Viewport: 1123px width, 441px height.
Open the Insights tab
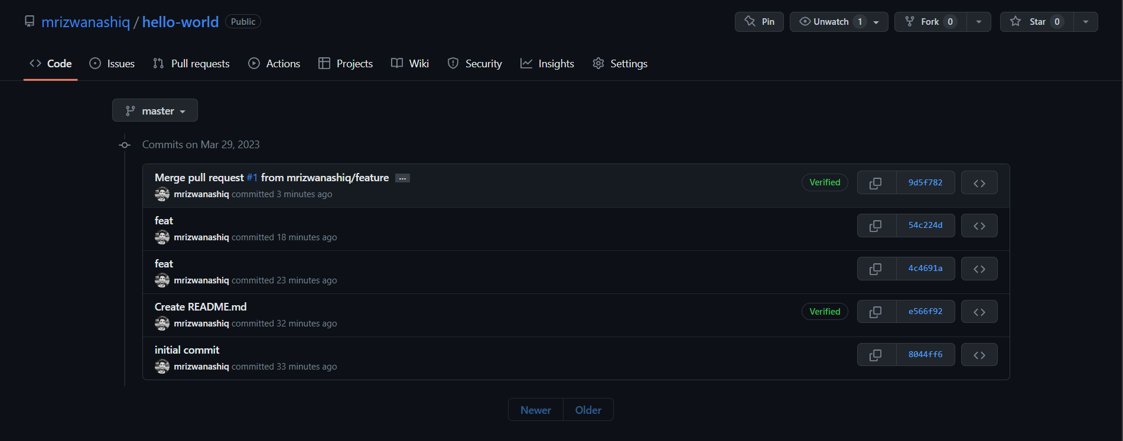click(547, 64)
